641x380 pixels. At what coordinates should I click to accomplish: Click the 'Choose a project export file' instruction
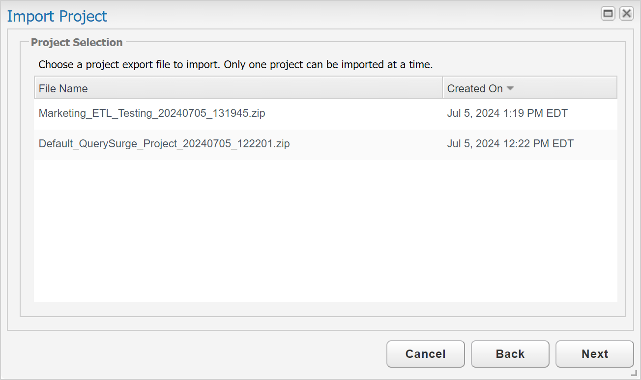coord(235,64)
